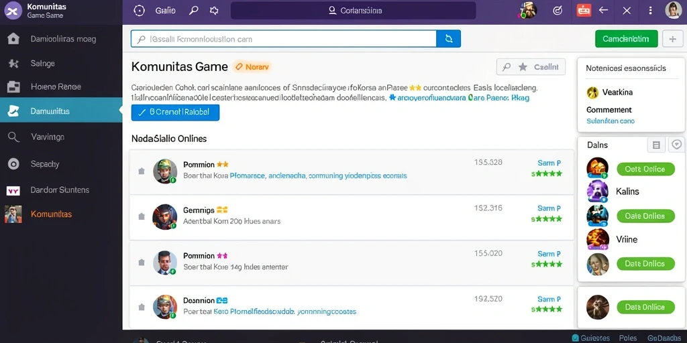Select the highlighted Damunitas sidebar entry
The image size is (687, 343).
(x=61, y=111)
